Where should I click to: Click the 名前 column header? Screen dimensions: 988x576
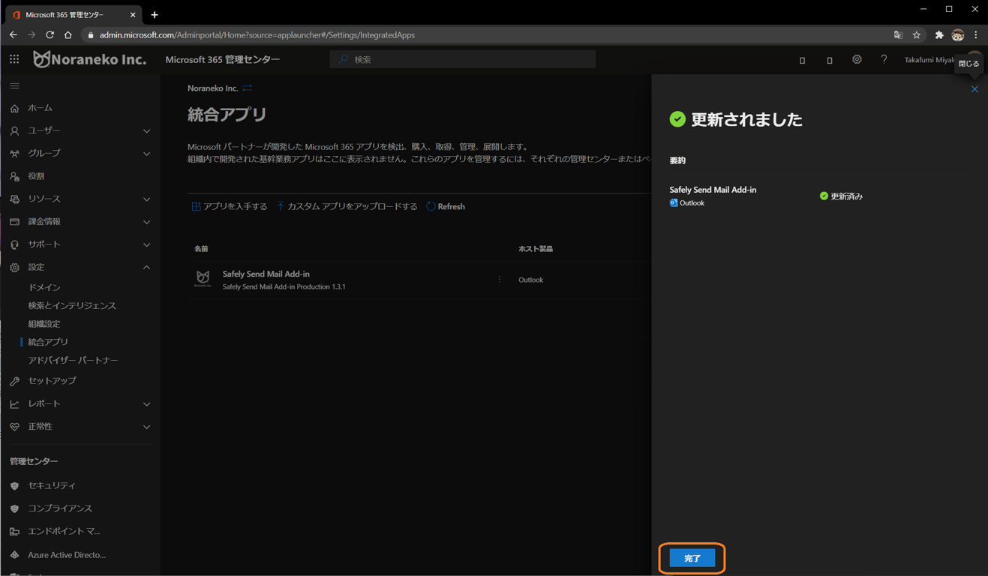pyautogui.click(x=201, y=249)
